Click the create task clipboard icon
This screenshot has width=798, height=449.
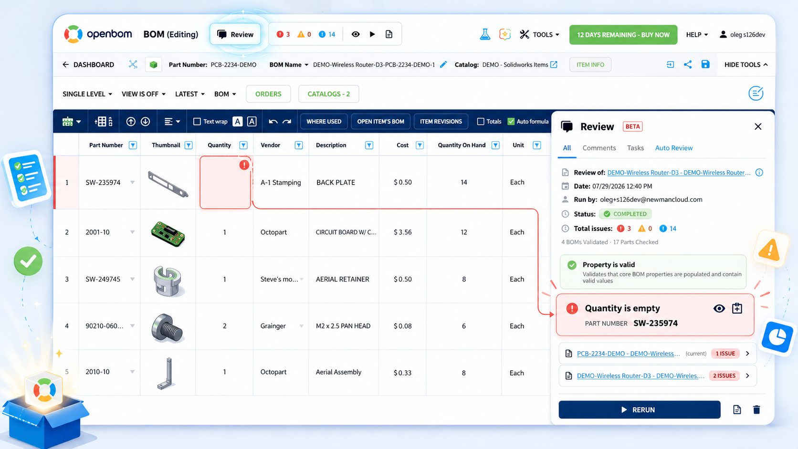(x=737, y=309)
